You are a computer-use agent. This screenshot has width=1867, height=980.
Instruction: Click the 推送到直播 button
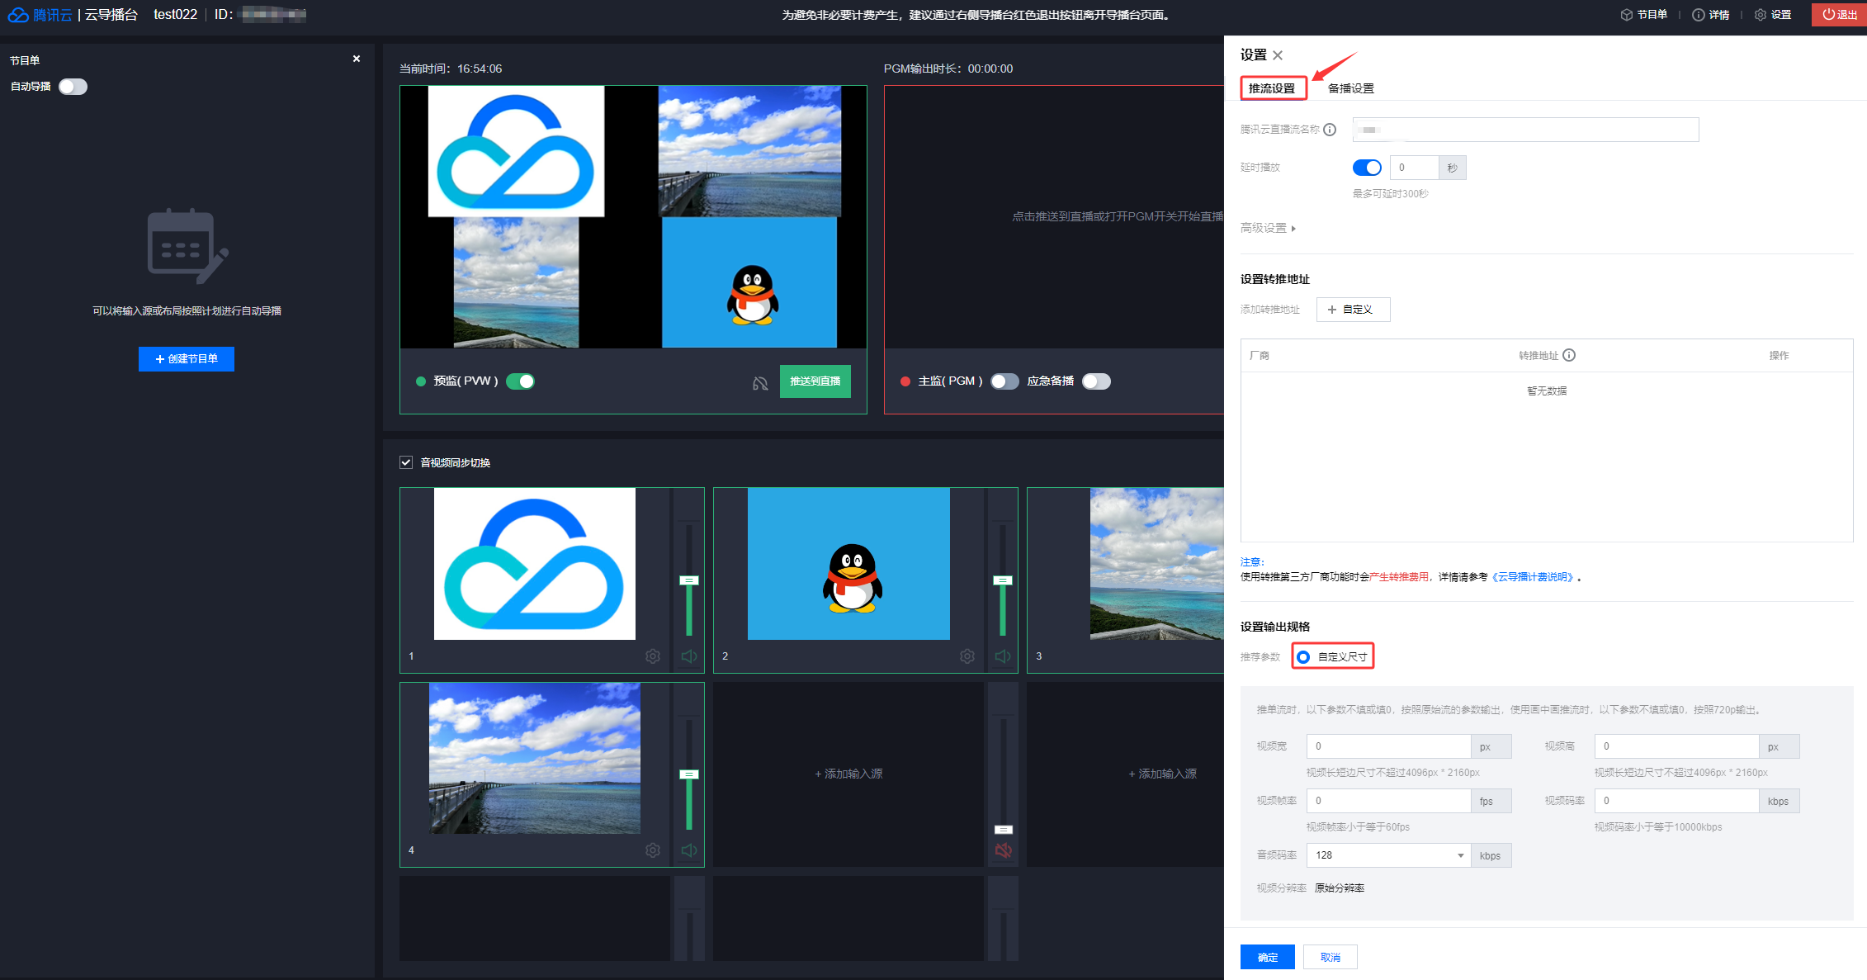pyautogui.click(x=815, y=381)
